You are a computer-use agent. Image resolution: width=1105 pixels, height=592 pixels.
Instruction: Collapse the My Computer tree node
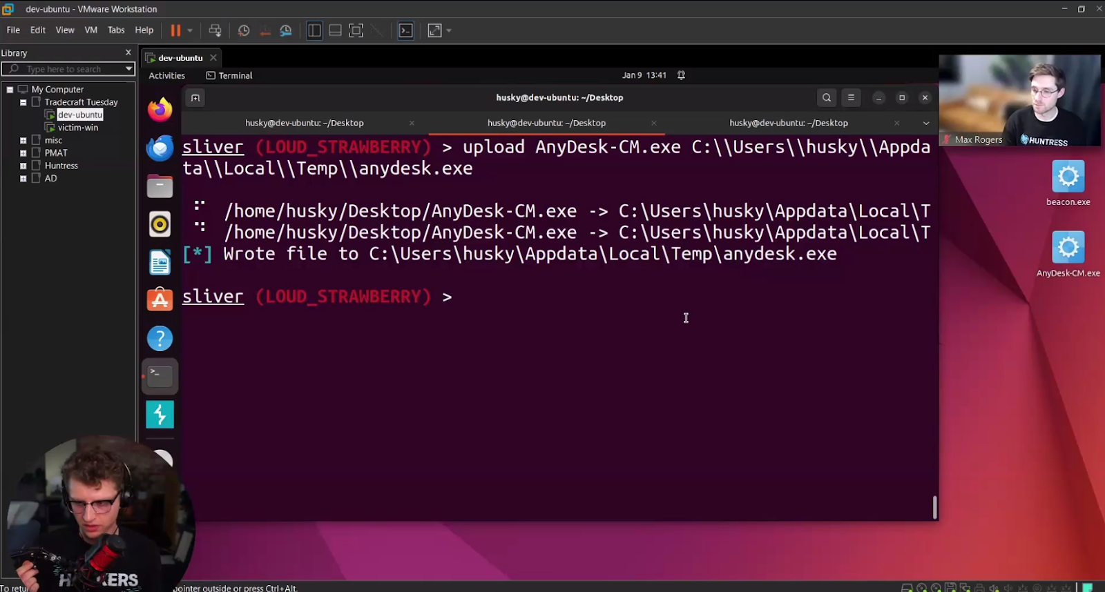tap(10, 90)
